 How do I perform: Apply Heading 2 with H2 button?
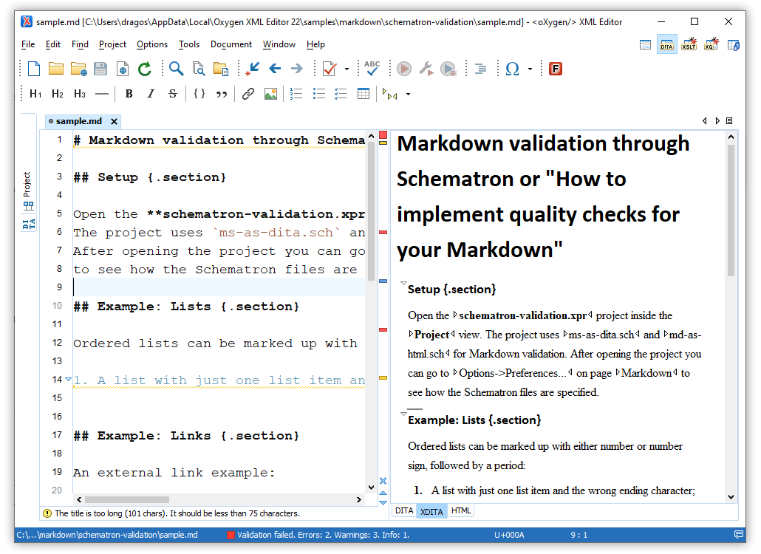(58, 94)
